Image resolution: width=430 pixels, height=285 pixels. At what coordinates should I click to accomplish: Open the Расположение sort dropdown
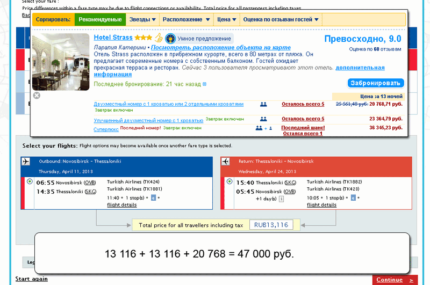tap(186, 19)
